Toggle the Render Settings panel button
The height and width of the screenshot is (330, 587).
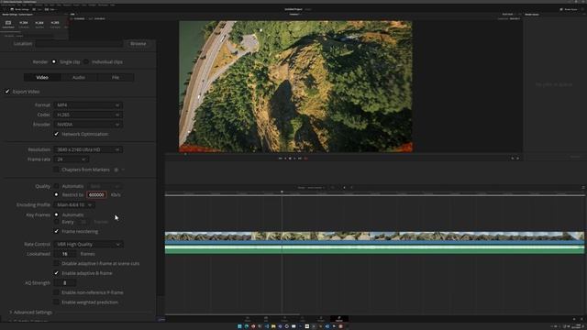(x=20, y=9)
